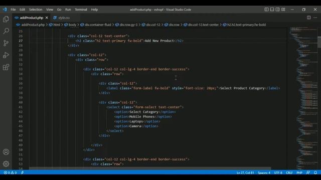The width and height of the screenshot is (321, 180).
Task: Click the Select Category option text
Action: pos(144,112)
